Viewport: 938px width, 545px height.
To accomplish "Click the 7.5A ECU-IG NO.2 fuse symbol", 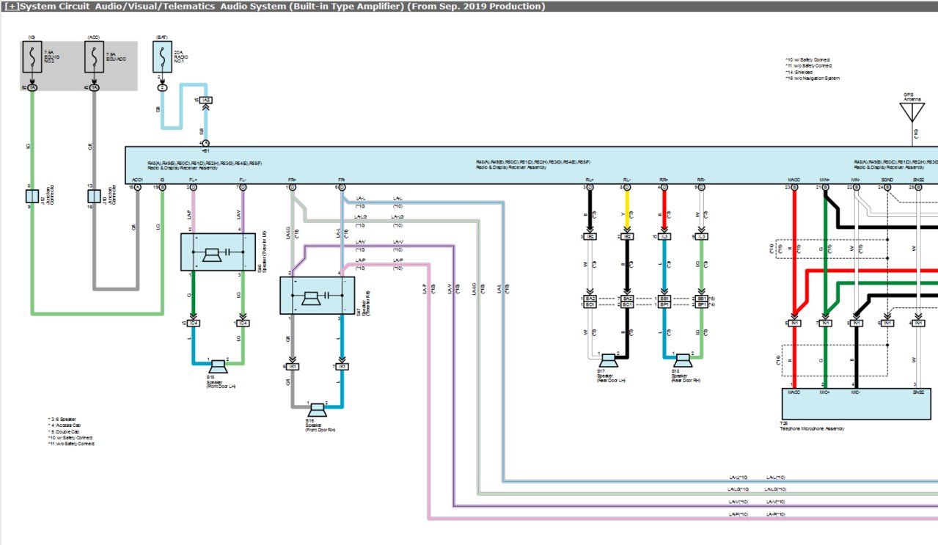I will 32,57.
